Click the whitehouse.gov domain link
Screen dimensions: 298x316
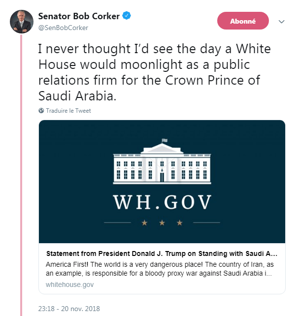pos(69,284)
